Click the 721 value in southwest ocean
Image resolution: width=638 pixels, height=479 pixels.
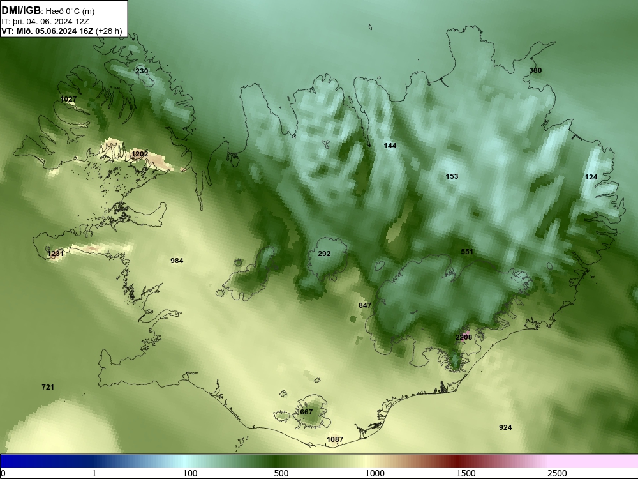pos(48,387)
